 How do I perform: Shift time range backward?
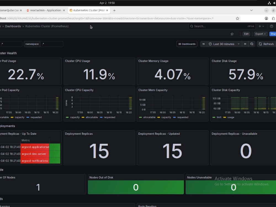pyautogui.click(x=203, y=44)
